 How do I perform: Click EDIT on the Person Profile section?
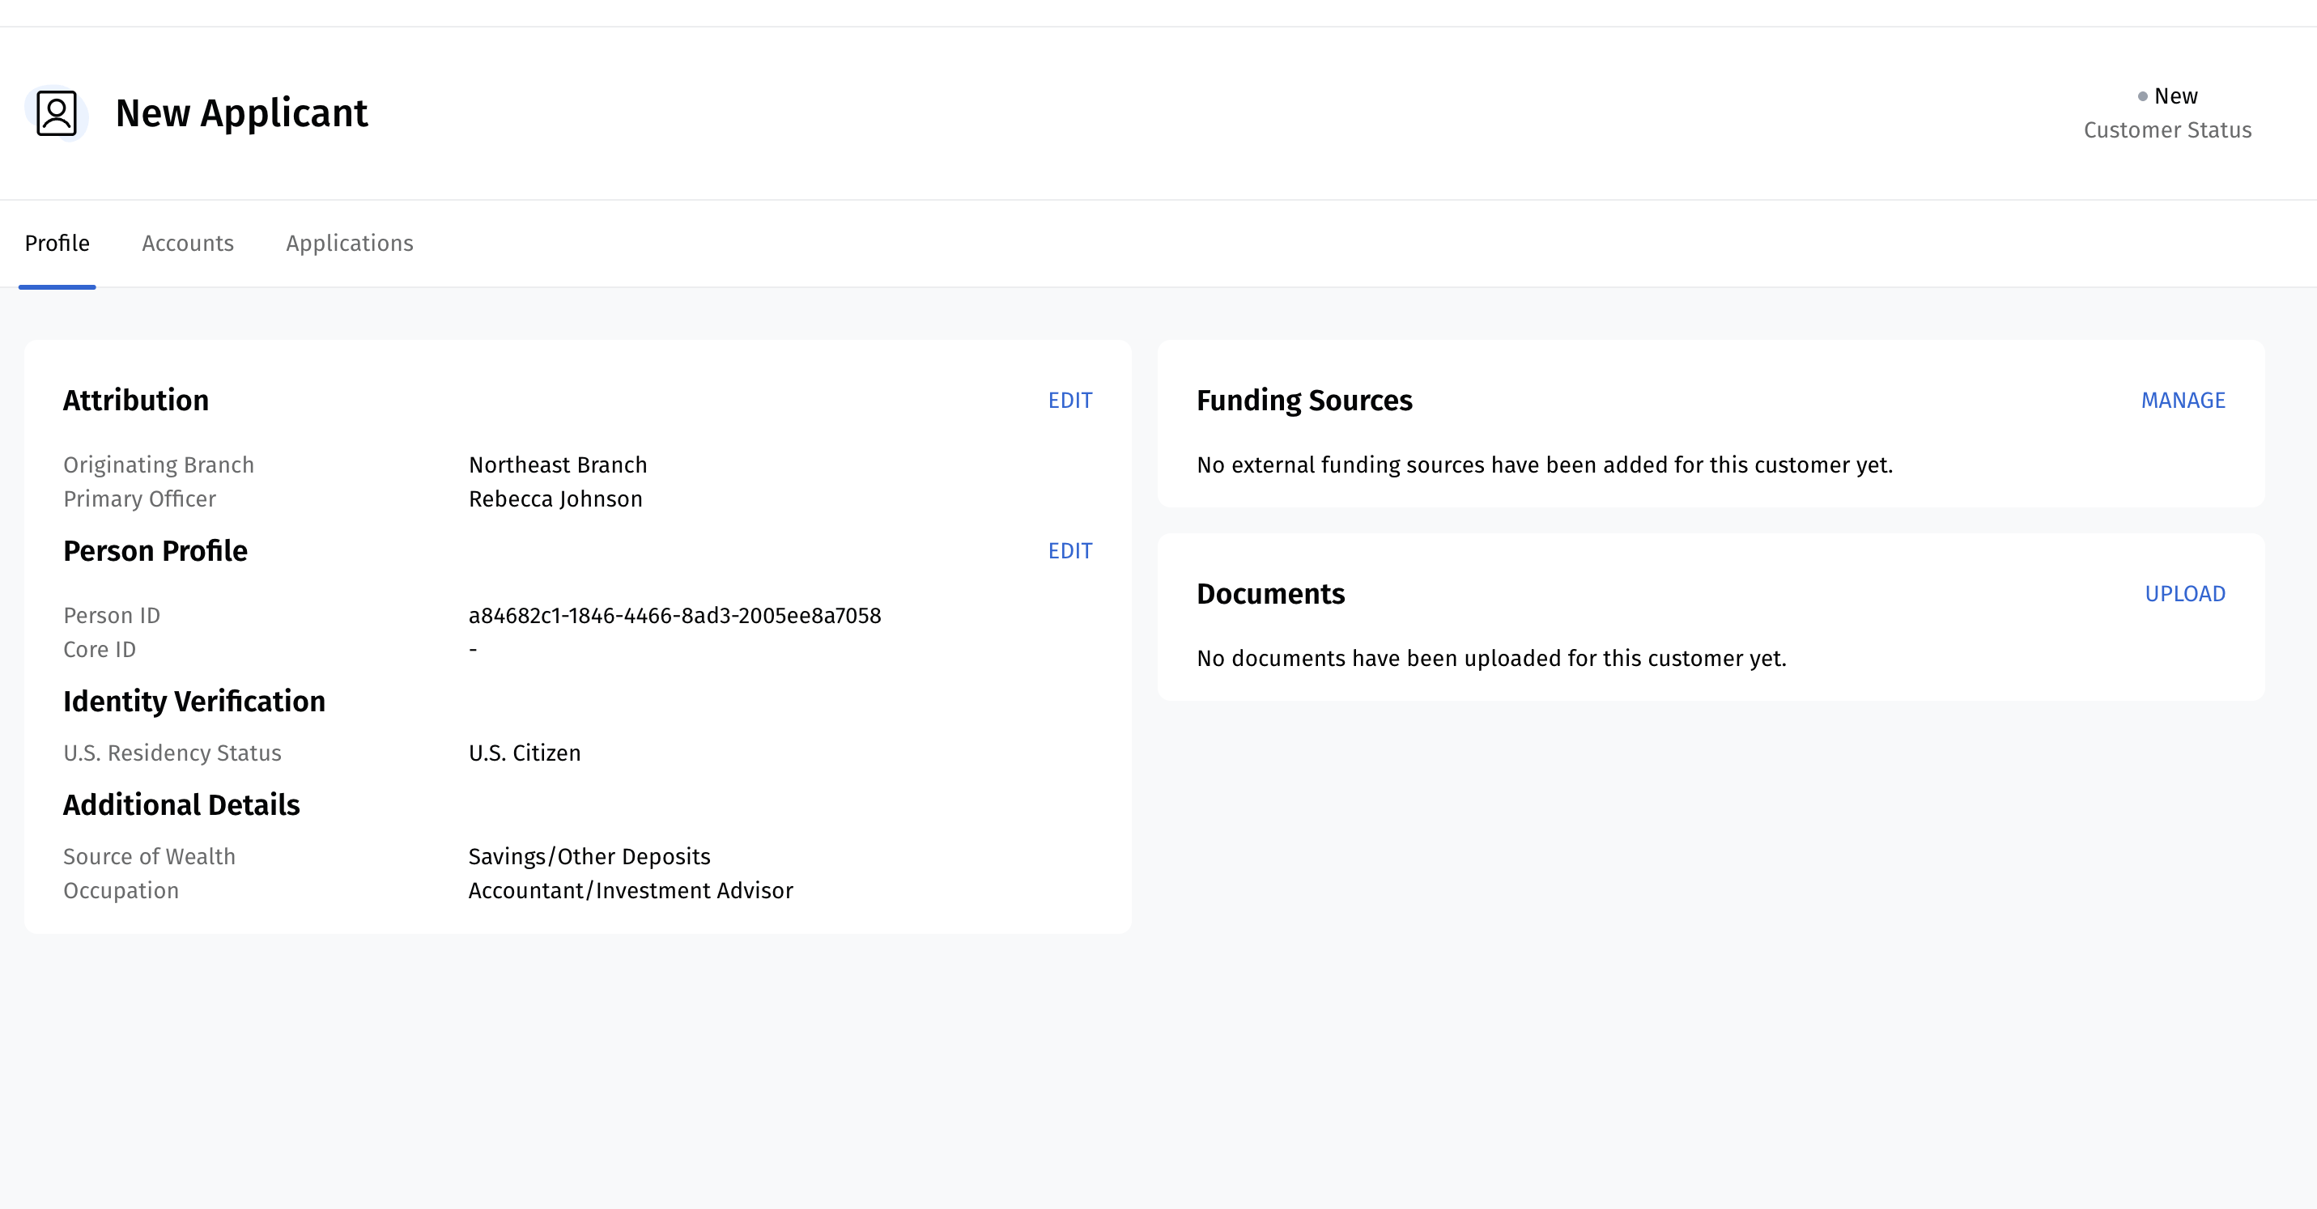tap(1069, 550)
